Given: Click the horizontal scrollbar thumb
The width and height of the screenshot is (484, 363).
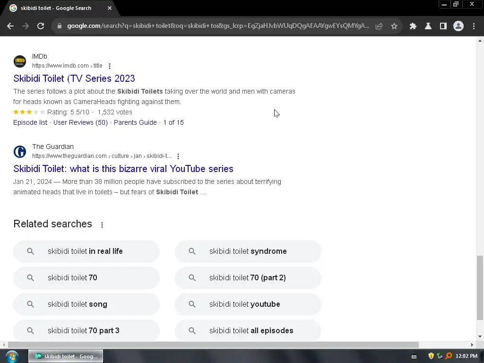Looking at the screenshot, I should [213, 345].
